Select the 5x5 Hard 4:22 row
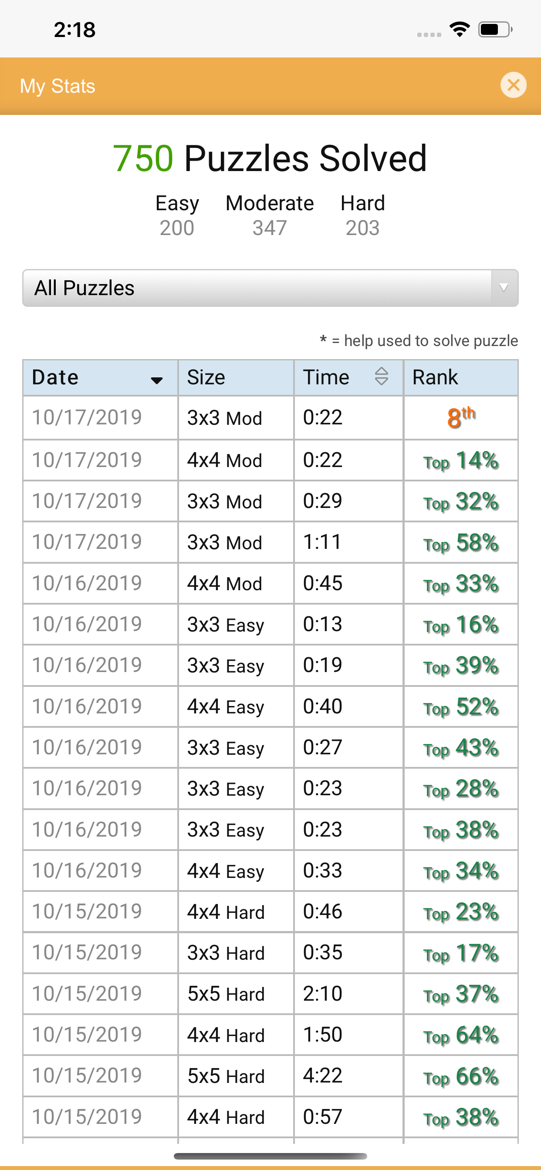This screenshot has height=1170, width=541. click(270, 1076)
